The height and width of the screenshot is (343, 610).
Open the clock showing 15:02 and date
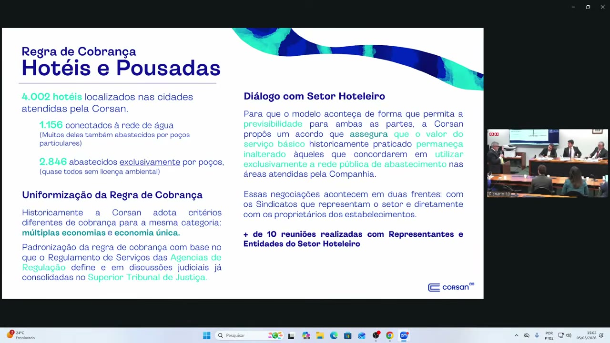[x=586, y=335]
